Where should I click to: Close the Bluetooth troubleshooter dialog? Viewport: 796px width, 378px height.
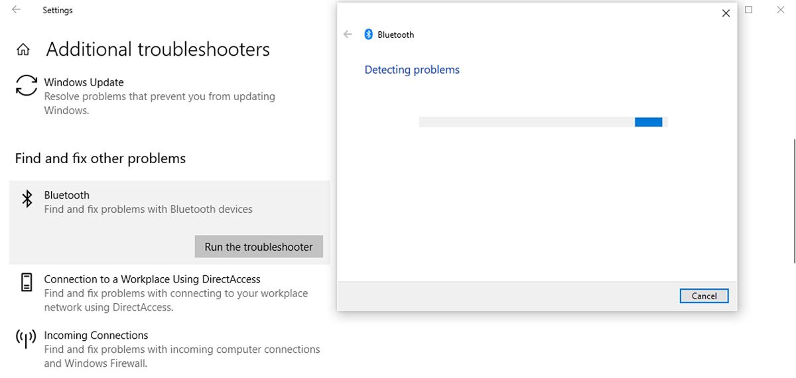tap(726, 13)
